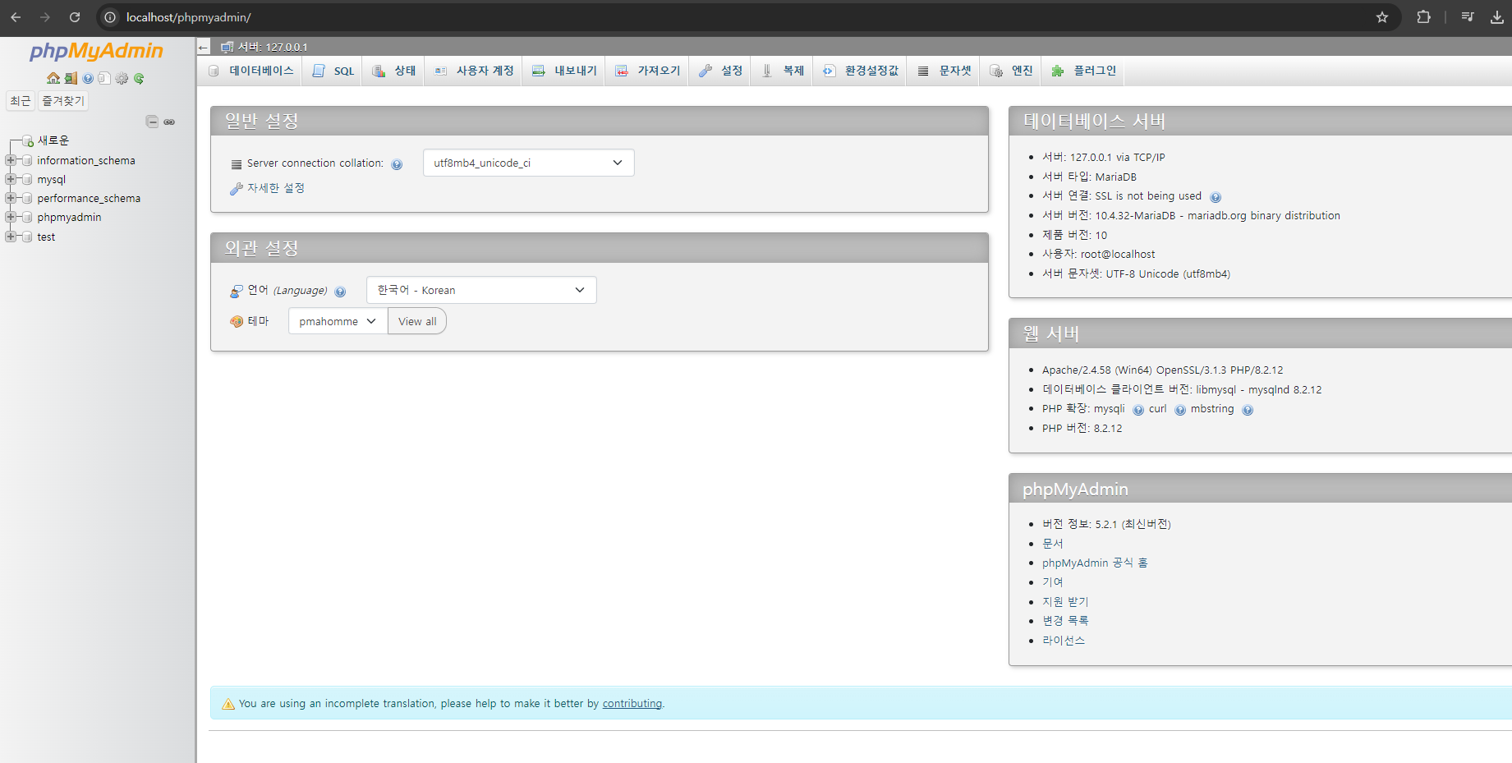Open the 엔진 tab

(x=1011, y=71)
